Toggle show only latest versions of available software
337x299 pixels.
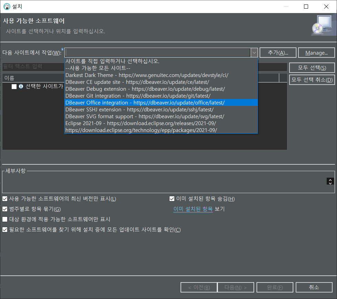click(5, 199)
